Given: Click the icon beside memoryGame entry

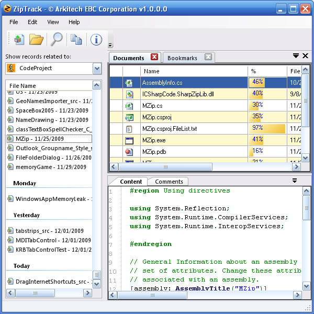Looking at the screenshot, I should coord(10,166).
